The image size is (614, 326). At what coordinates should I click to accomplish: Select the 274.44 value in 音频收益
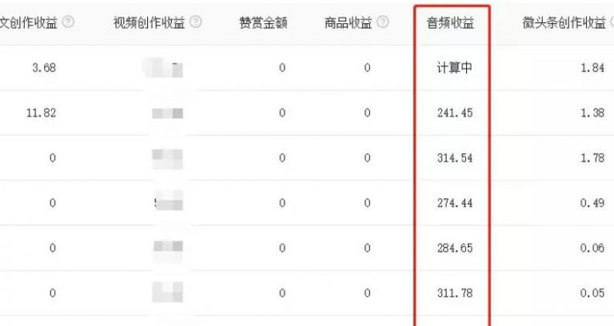(x=456, y=203)
